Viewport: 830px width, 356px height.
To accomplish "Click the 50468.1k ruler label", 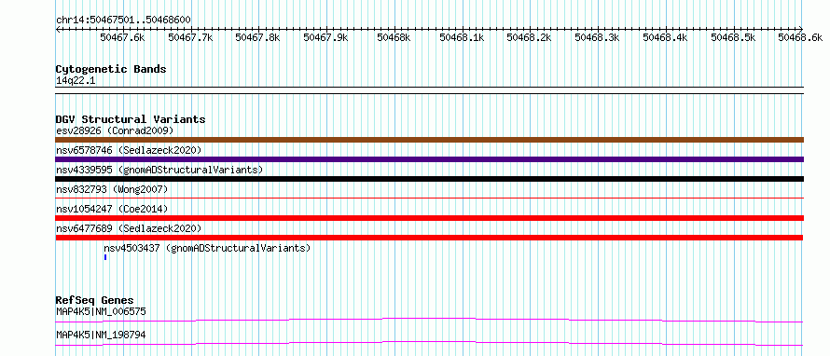I will tap(462, 37).
